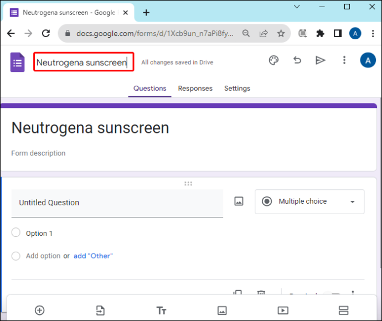Click Add option text
The height and width of the screenshot is (321, 382).
point(43,256)
